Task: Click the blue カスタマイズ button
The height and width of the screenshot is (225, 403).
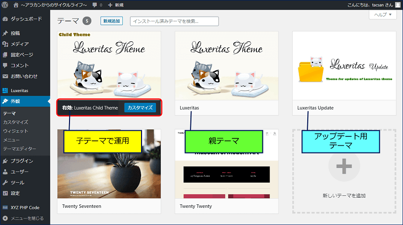Action: 140,108
